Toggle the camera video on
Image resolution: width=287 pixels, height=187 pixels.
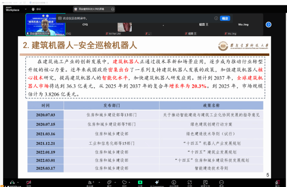point(29,182)
